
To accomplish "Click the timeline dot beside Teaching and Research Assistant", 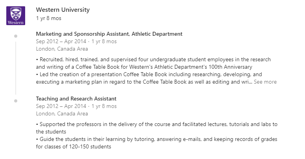I will click(x=16, y=101).
